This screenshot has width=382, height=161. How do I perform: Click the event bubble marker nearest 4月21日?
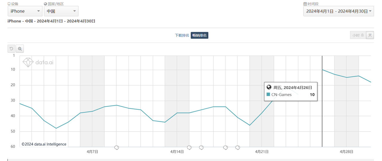(238, 148)
